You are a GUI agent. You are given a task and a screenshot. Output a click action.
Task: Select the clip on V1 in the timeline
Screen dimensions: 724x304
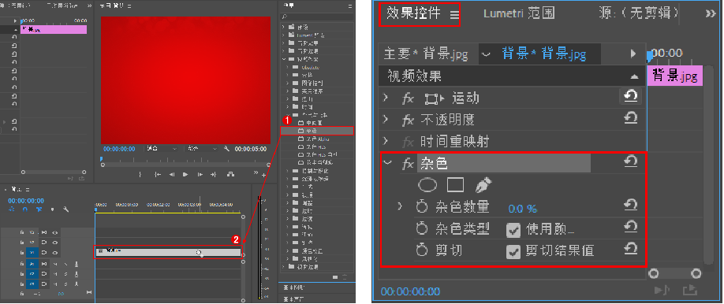[168, 252]
